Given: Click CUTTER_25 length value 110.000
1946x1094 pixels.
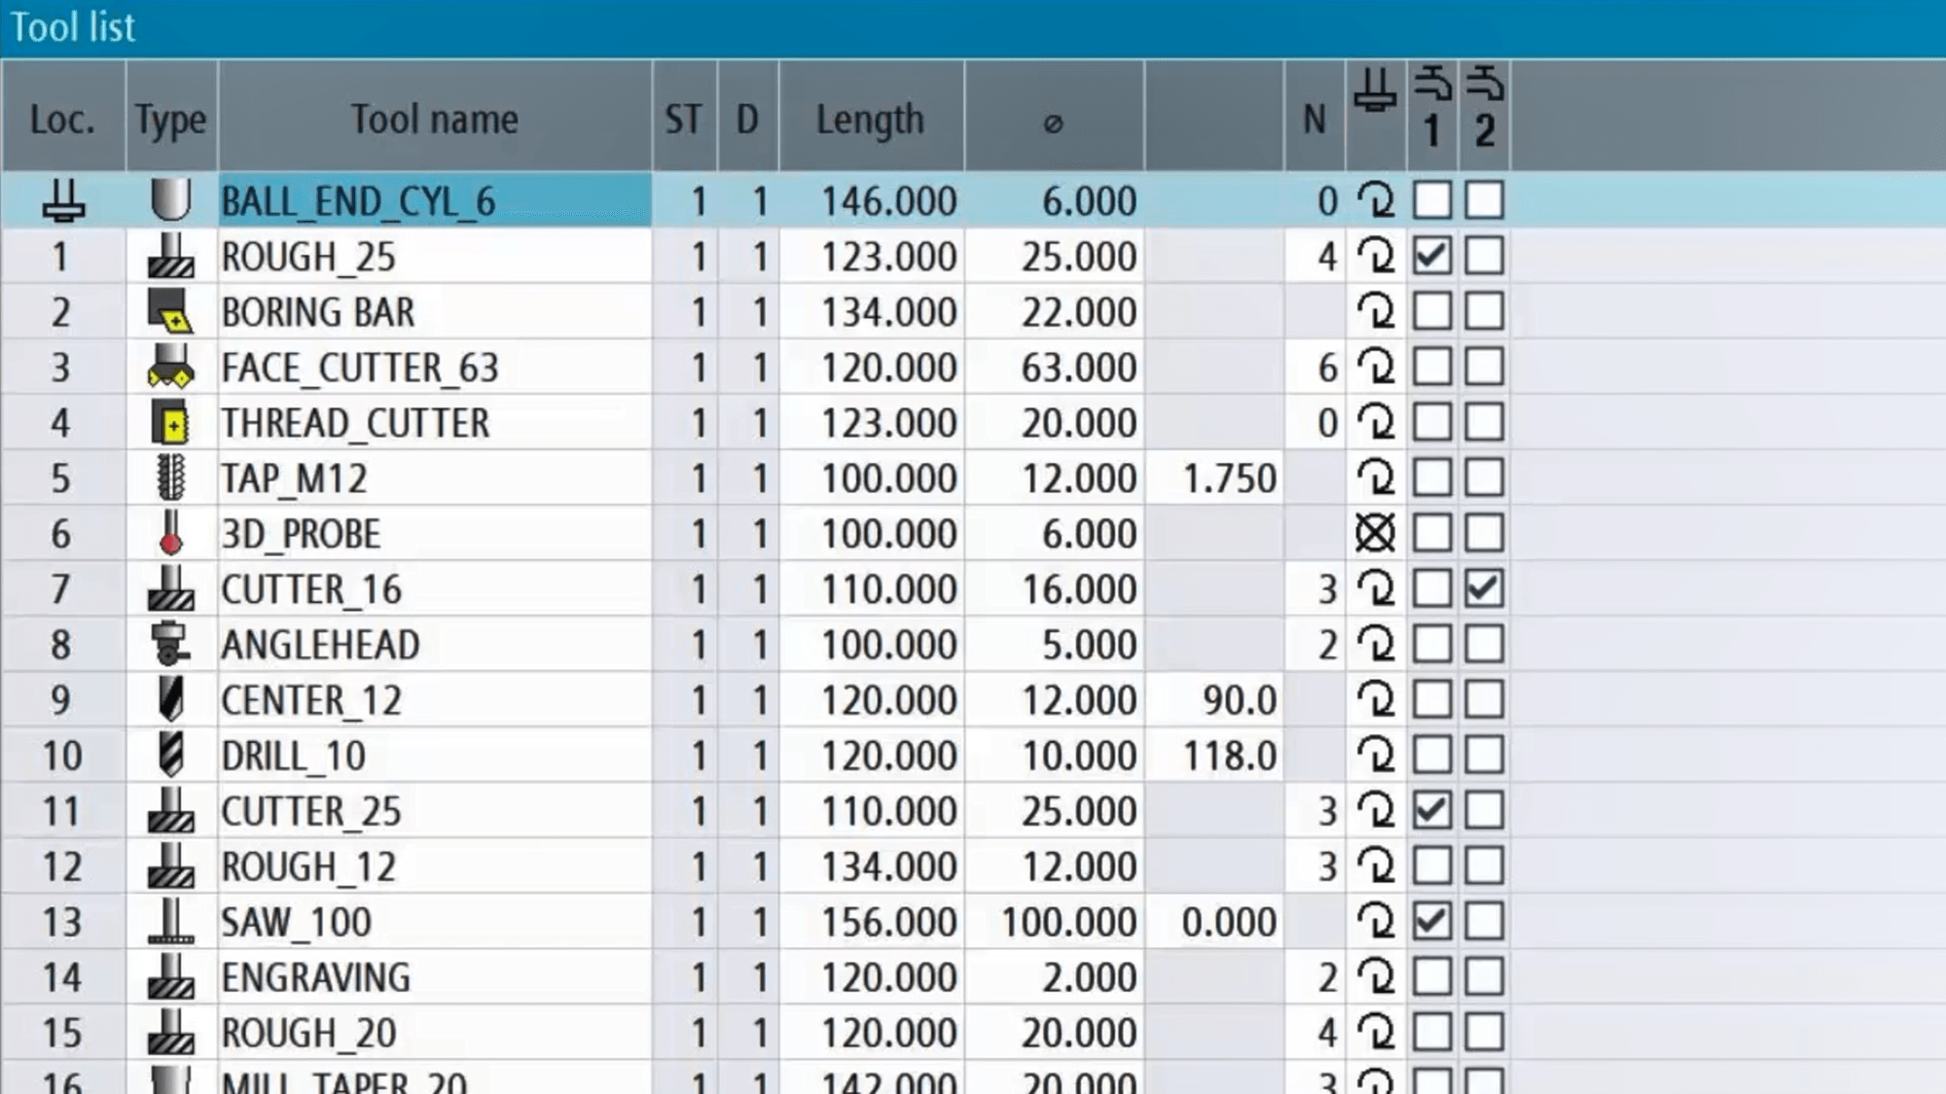Looking at the screenshot, I should point(888,811).
